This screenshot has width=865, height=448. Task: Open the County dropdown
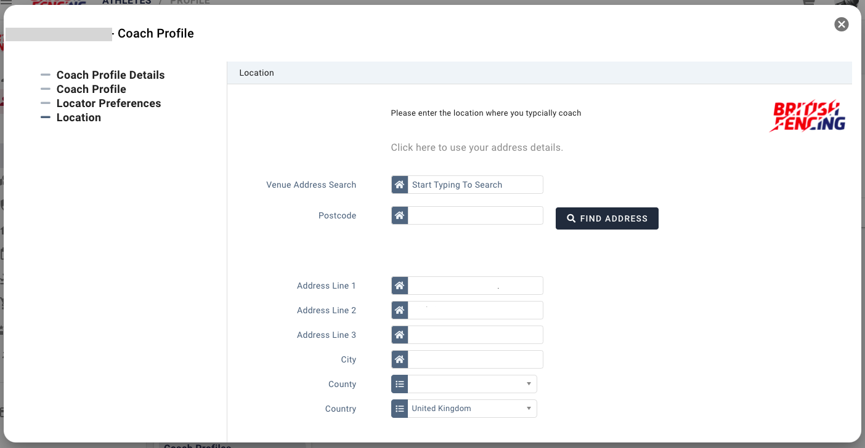(472, 384)
